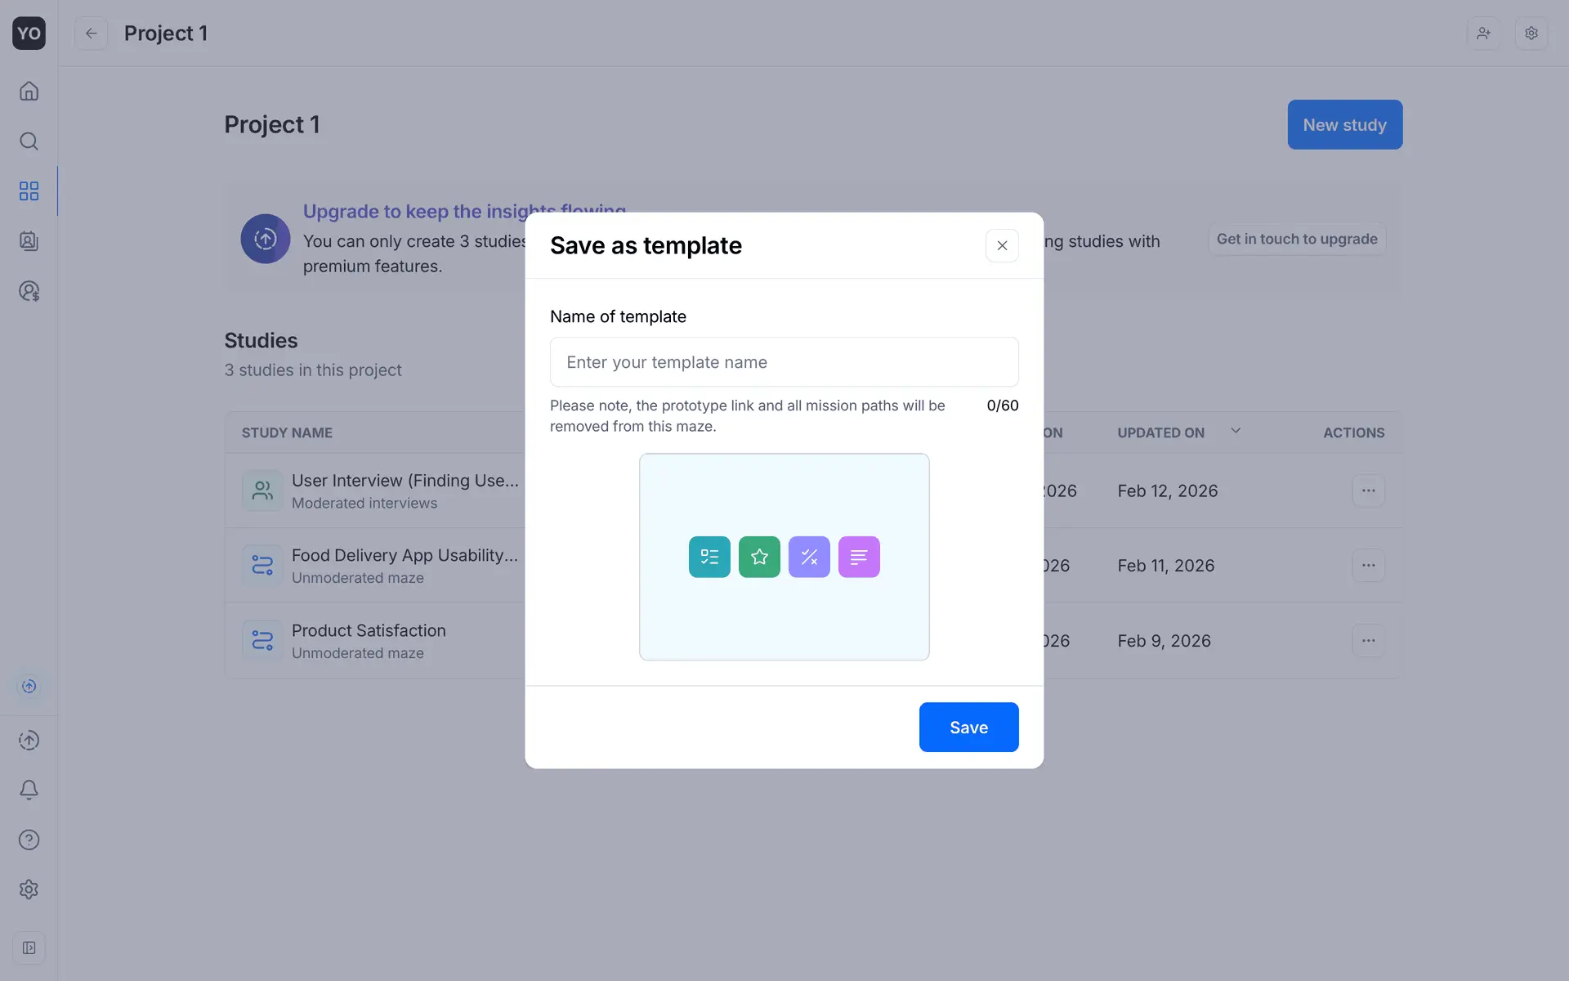Image resolution: width=1569 pixels, height=981 pixels.
Task: Close the Save as template dialog
Action: [x=1002, y=245]
